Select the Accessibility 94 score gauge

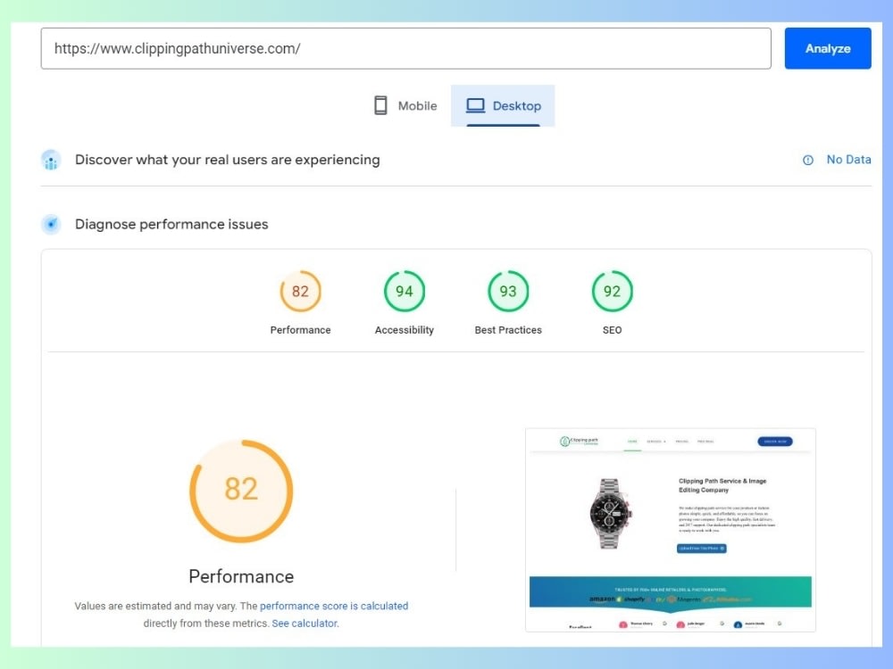(x=405, y=292)
